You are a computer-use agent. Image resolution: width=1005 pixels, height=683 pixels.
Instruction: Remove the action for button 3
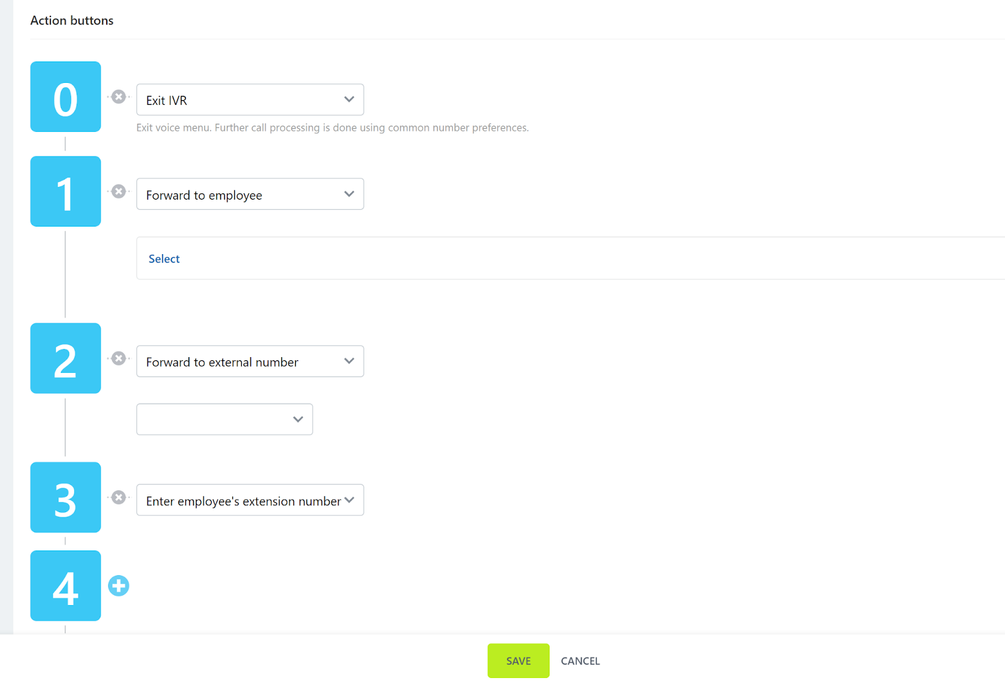119,498
